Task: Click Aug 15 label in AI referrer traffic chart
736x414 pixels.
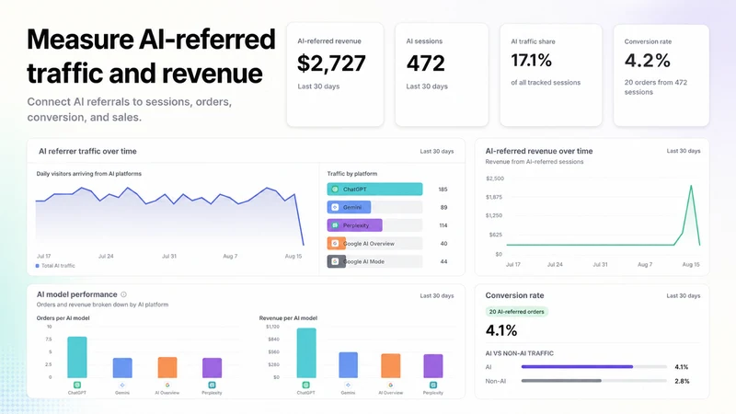Action: tap(293, 257)
